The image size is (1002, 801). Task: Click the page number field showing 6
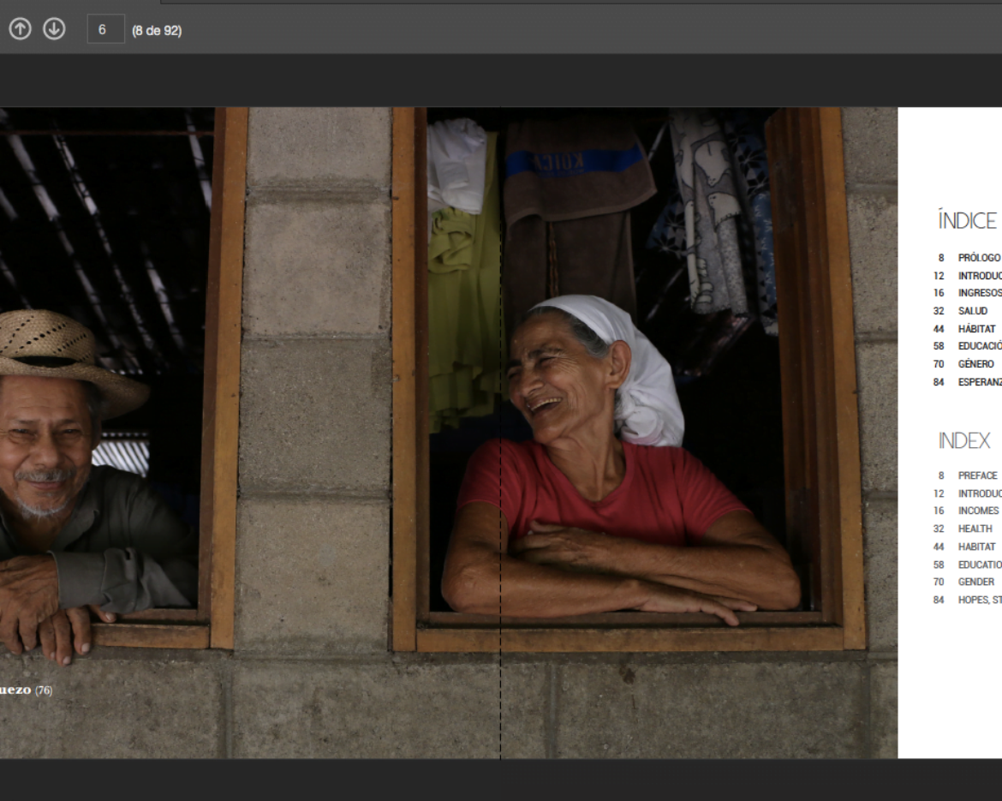pos(105,29)
